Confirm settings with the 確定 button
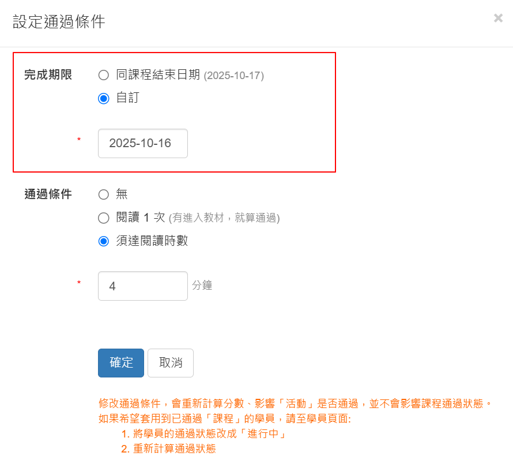 pyautogui.click(x=121, y=363)
